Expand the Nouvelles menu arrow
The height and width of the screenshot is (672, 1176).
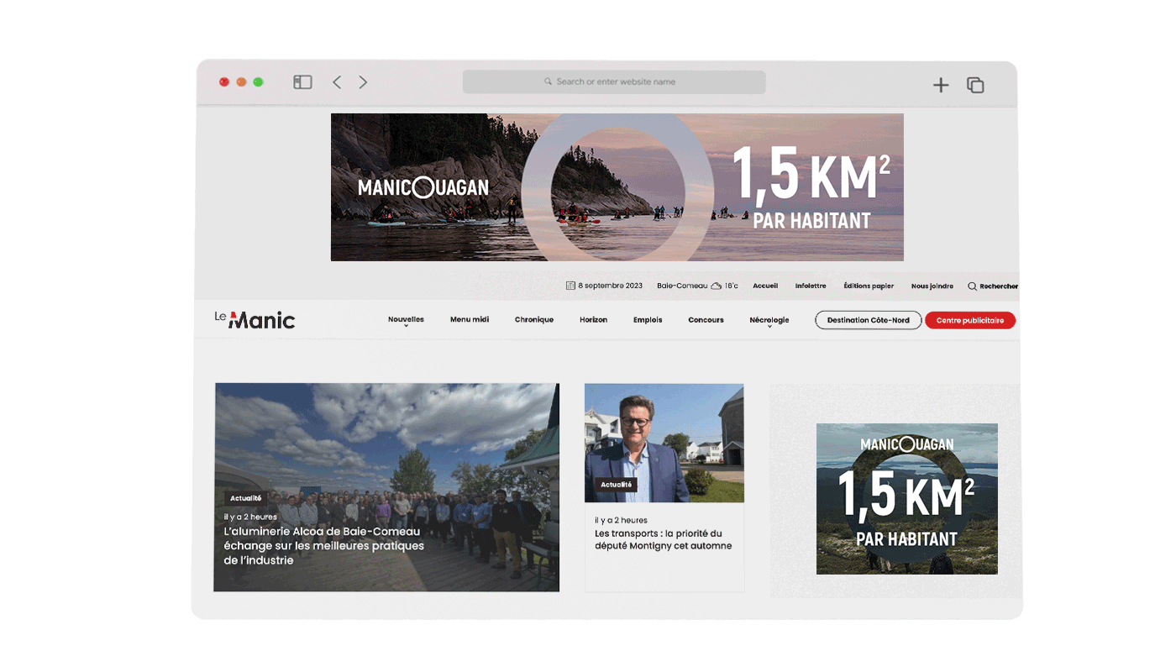pyautogui.click(x=406, y=326)
